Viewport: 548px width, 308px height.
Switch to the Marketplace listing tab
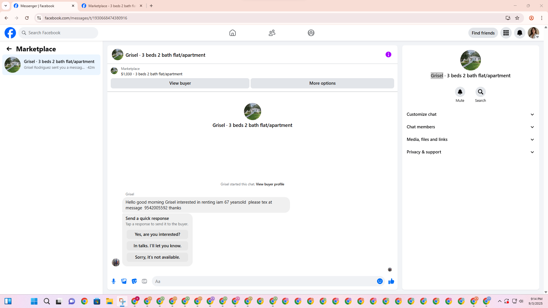click(x=112, y=6)
